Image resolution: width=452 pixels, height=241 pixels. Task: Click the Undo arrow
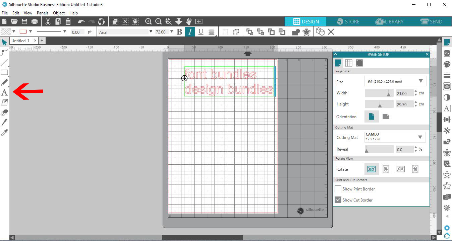click(81, 21)
